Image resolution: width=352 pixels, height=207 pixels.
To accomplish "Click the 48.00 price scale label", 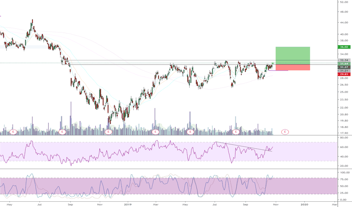I will coord(344,12).
